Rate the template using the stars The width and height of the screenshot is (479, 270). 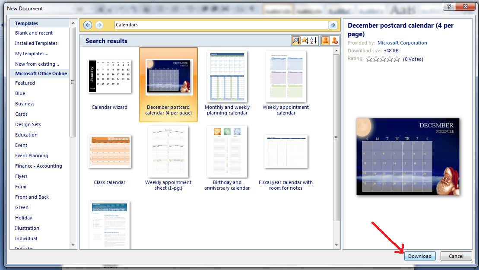pyautogui.click(x=382, y=59)
